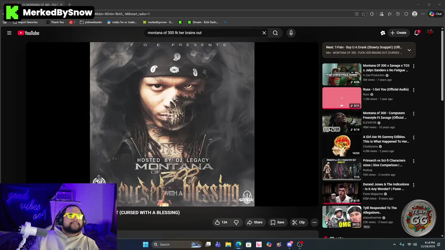This screenshot has width=445, height=250.
Task: Clip the video
Action: [299, 222]
